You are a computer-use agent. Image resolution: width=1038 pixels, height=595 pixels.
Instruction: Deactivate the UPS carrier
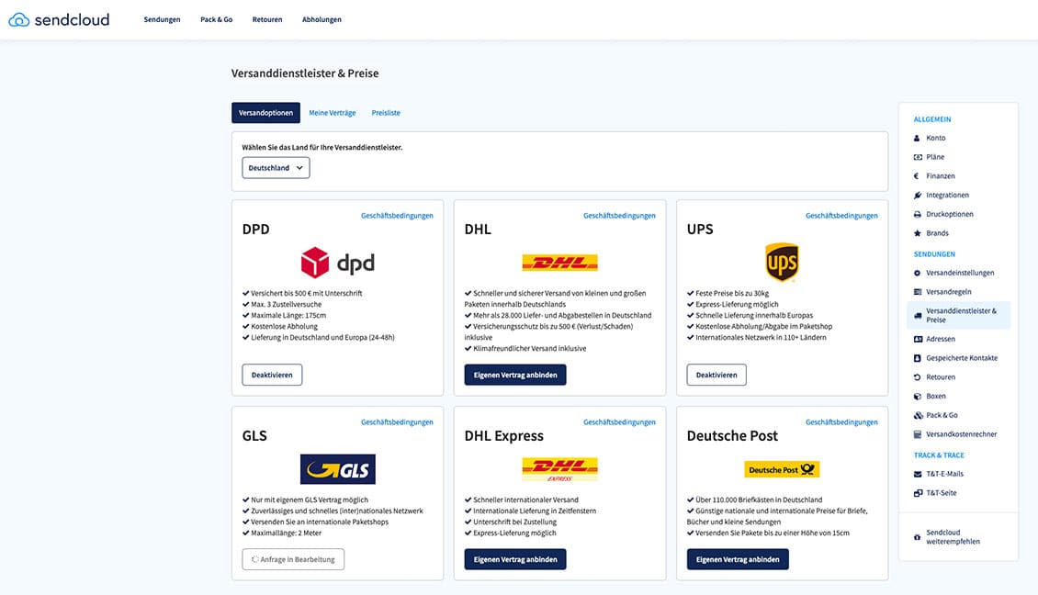716,375
